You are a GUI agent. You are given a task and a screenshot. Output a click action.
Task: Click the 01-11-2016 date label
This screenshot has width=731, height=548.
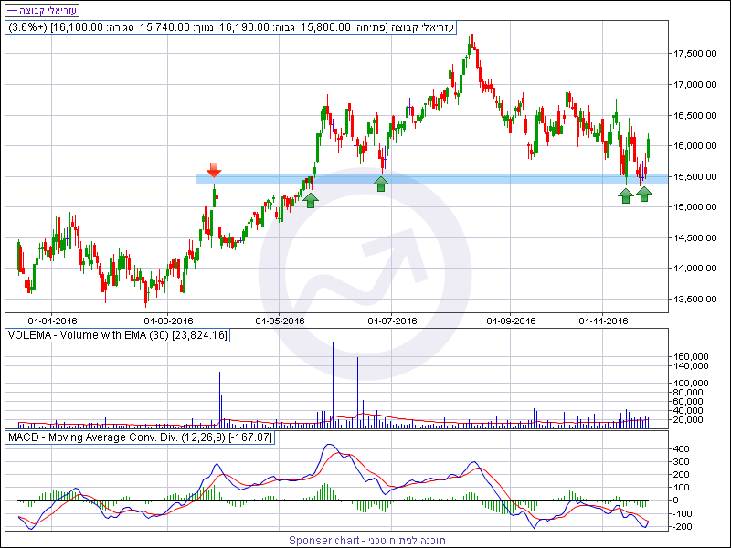tap(603, 321)
